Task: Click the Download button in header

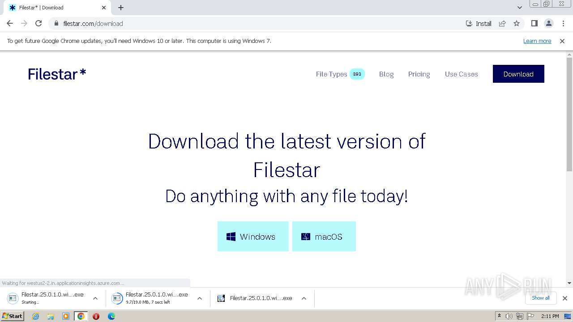Action: (x=518, y=74)
